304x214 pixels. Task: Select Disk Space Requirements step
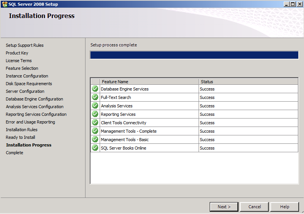point(29,84)
